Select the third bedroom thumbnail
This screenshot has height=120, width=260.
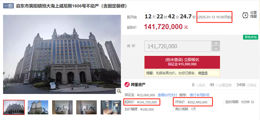click(62, 107)
